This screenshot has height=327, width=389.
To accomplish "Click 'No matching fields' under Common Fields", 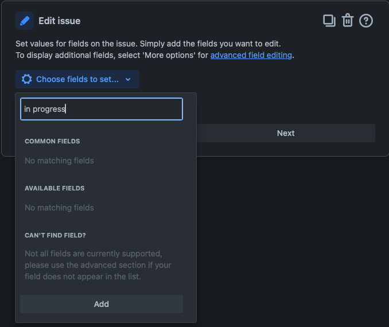I will pos(59,161).
